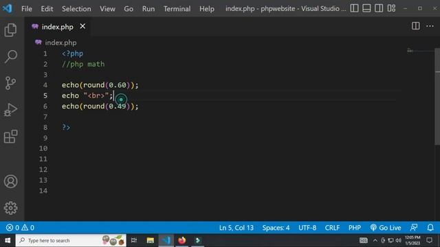Change encoding via UTF-8 status item
This screenshot has width=440, height=247.
307,228
